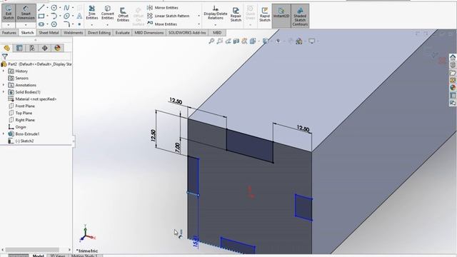
Task: Switch to the Evaluate tab
Action: coord(122,33)
